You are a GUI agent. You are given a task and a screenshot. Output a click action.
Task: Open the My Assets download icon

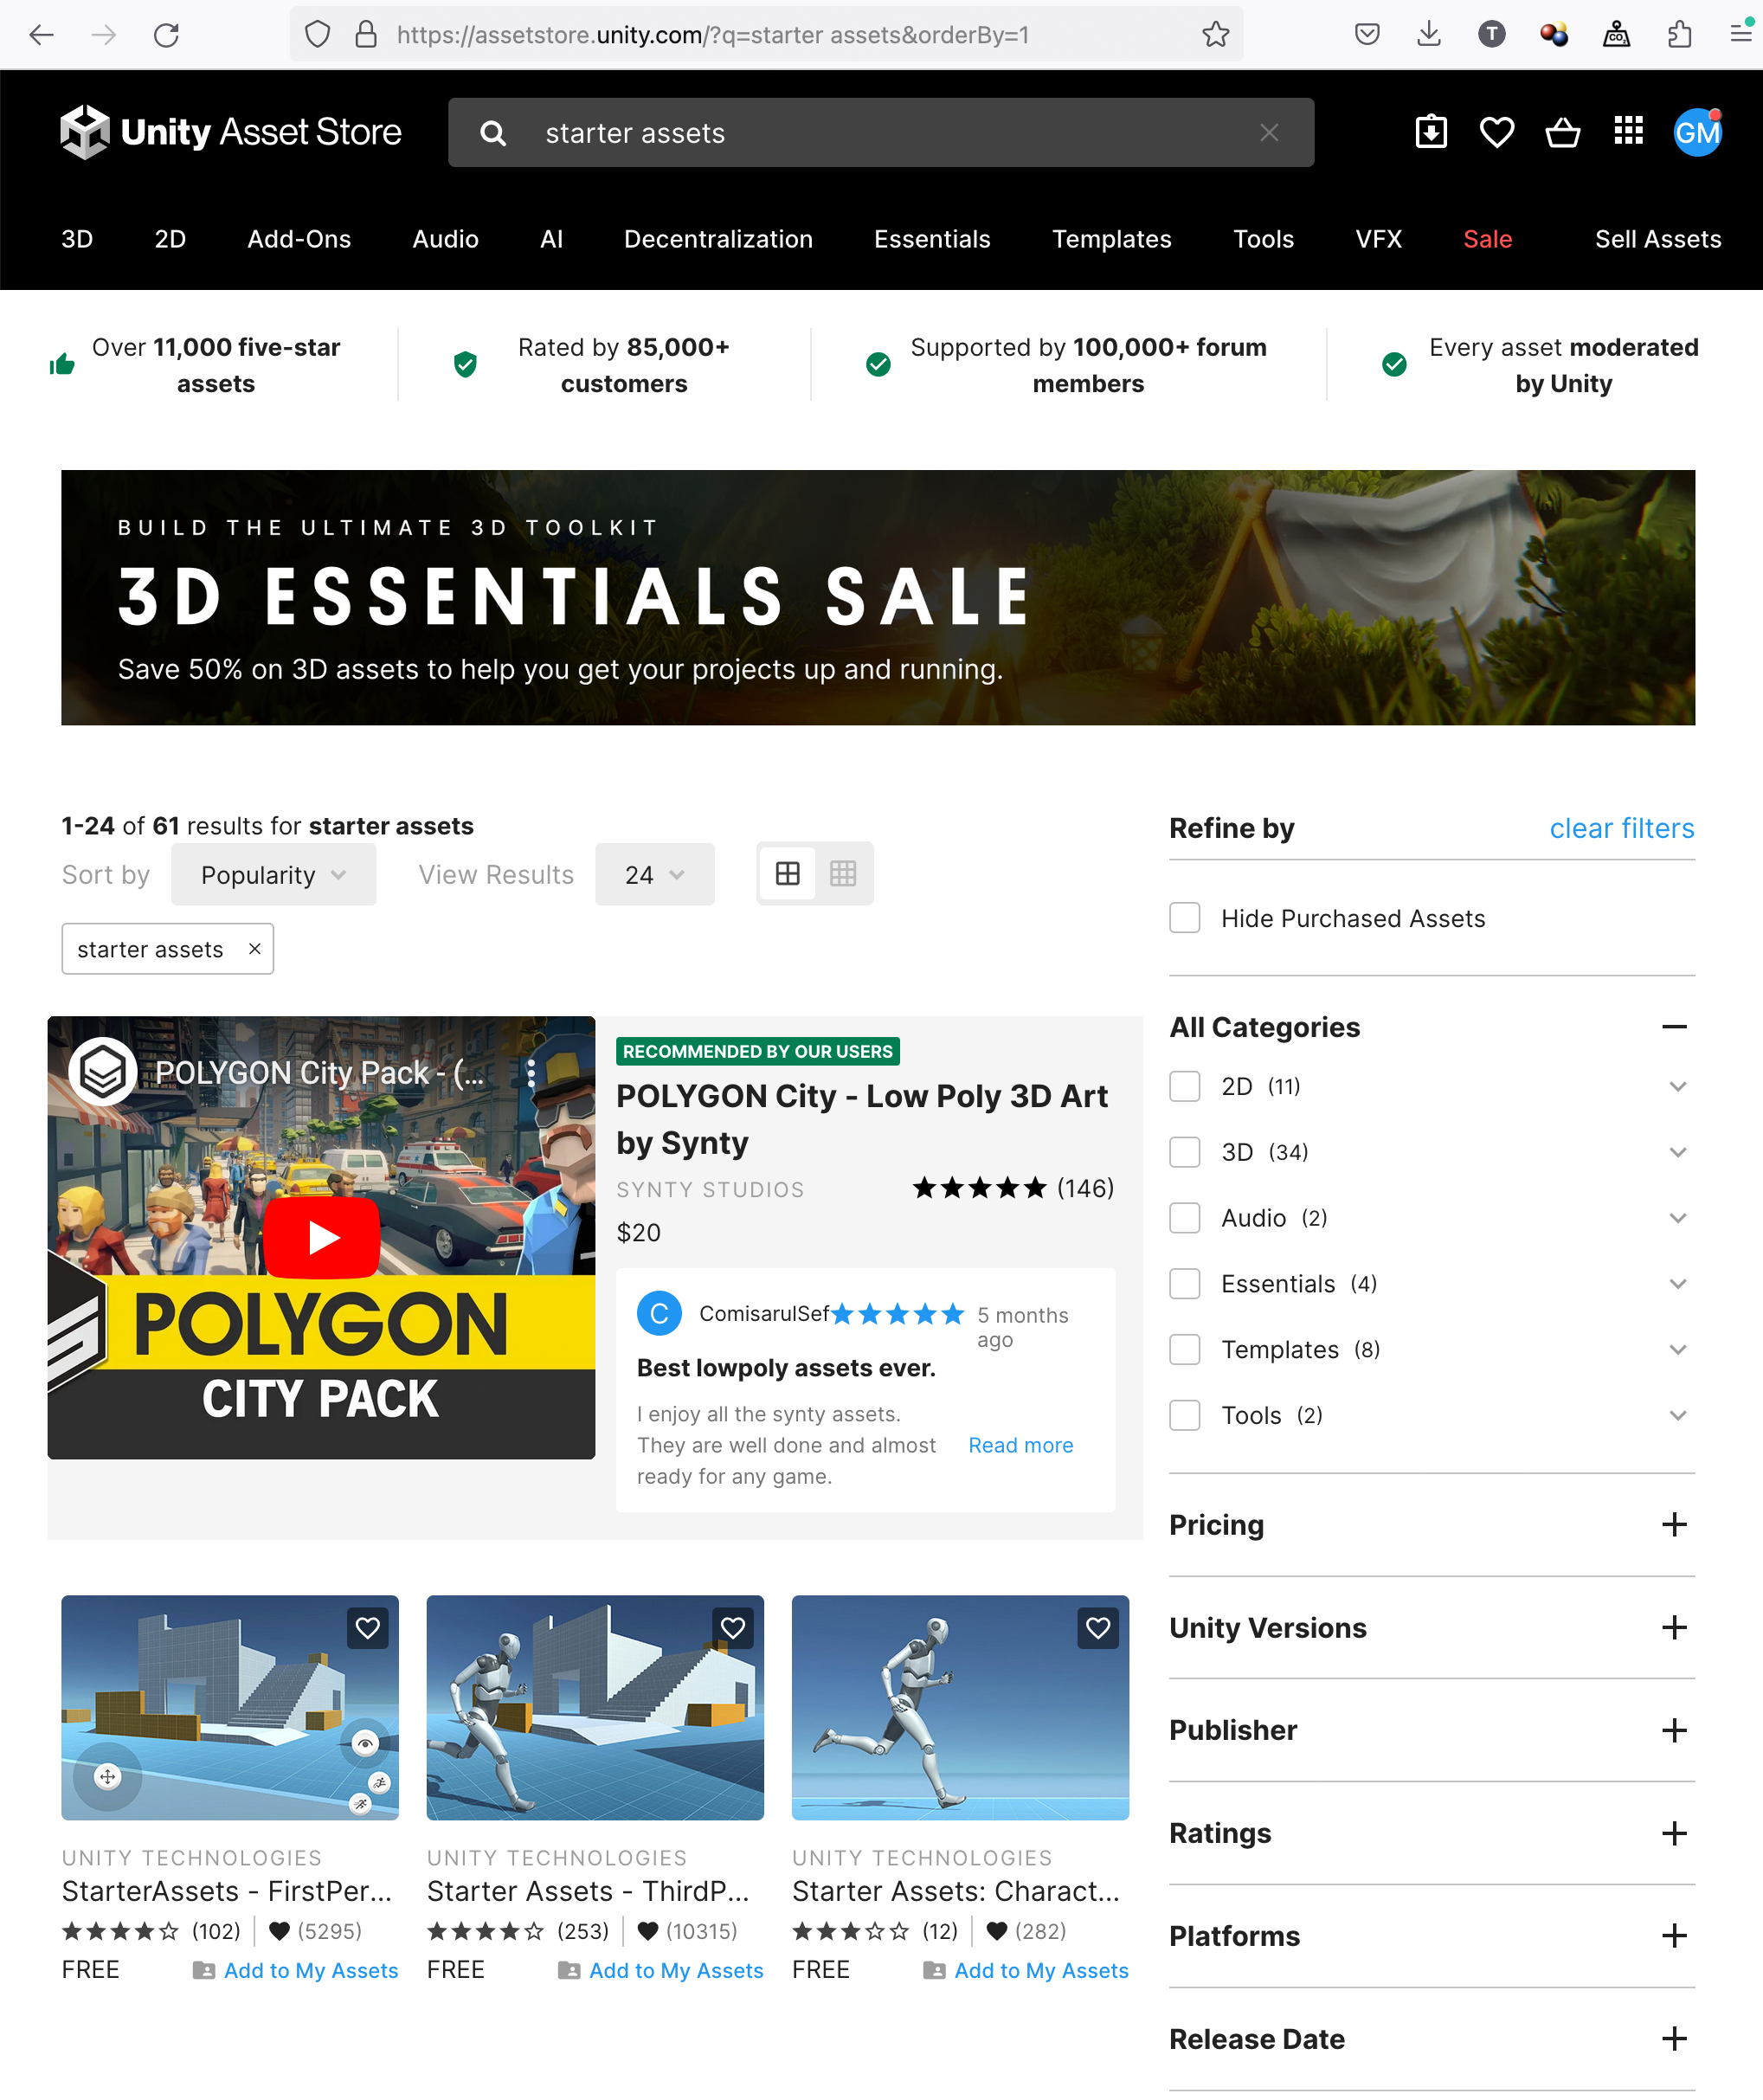[x=1431, y=132]
